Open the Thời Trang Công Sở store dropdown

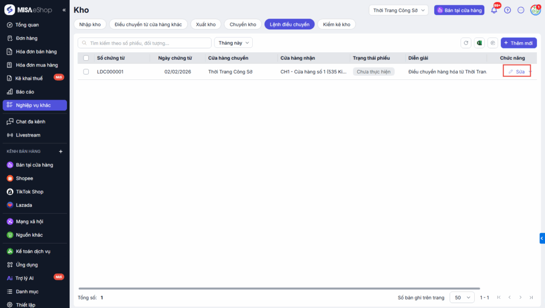[x=399, y=10]
